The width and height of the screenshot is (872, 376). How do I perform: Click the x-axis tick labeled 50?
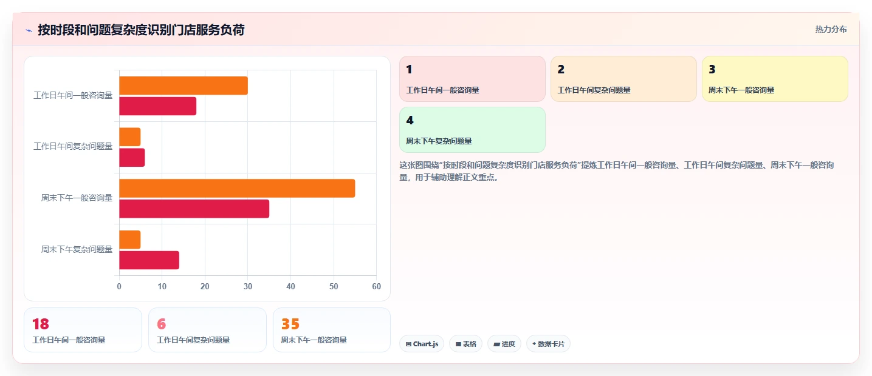coord(334,286)
